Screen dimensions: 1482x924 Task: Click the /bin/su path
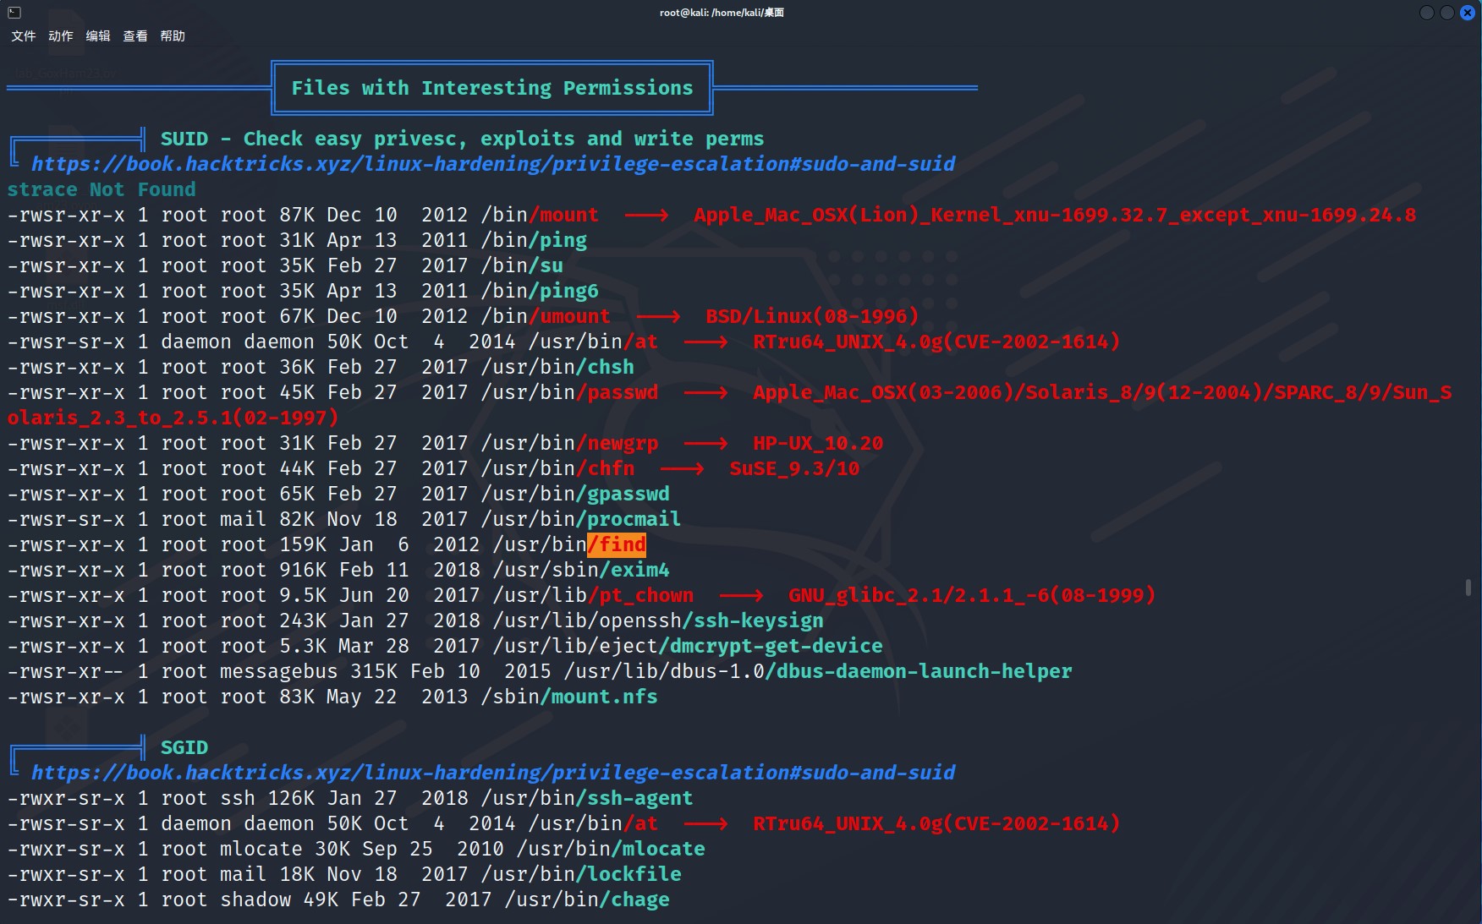(x=522, y=265)
